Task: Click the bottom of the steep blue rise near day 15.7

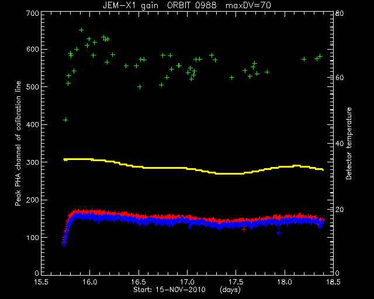Action: coord(64,245)
